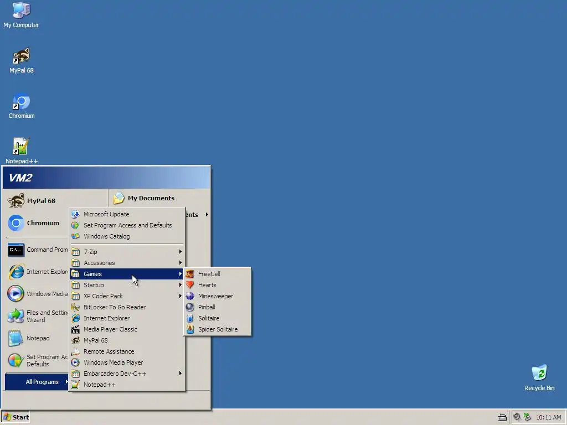The image size is (567, 425).
Task: Click the All Programs button
Action: pyautogui.click(x=37, y=382)
